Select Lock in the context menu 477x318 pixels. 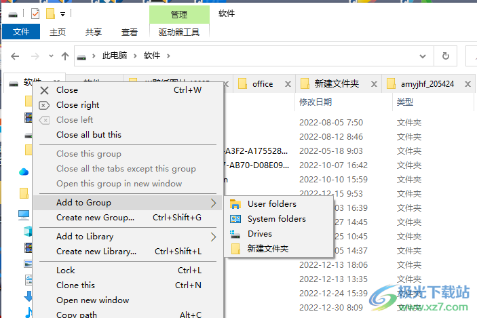(128, 271)
